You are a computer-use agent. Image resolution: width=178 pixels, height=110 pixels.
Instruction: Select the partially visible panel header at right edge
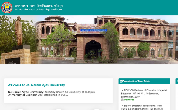pyautogui.click(x=177, y=81)
